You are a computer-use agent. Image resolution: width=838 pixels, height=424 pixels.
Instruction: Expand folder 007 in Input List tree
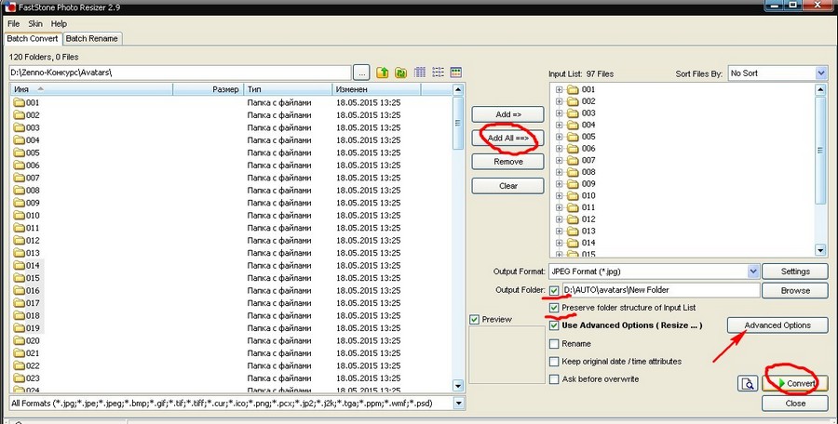[560, 160]
